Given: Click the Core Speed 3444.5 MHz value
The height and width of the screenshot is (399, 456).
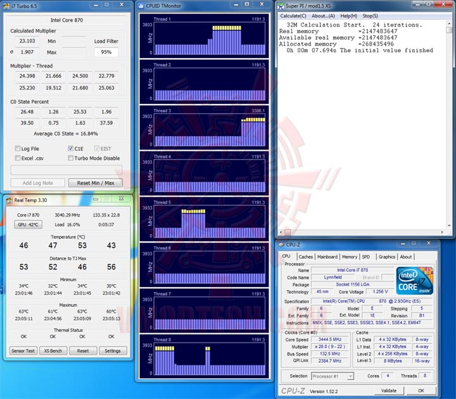Looking at the screenshot, I should (x=330, y=339).
